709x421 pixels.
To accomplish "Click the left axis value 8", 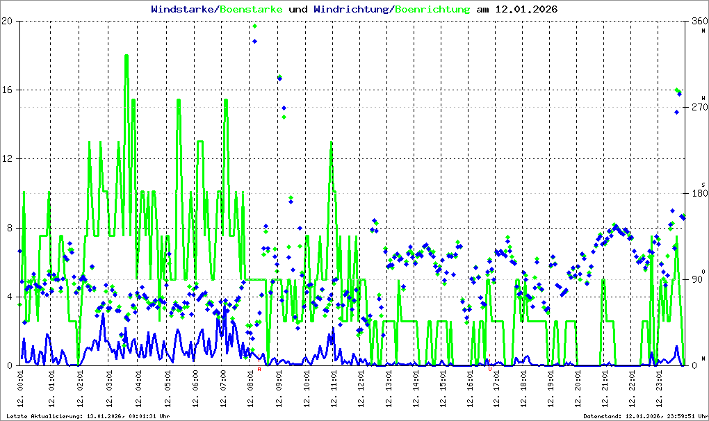I will [x=10, y=228].
